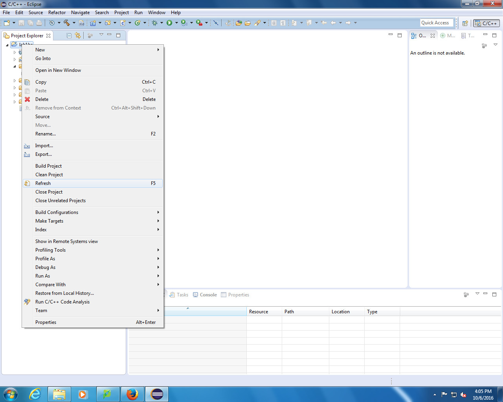The image size is (503, 402).
Task: Toggle Block Selection mode
Action: [x=274, y=23]
